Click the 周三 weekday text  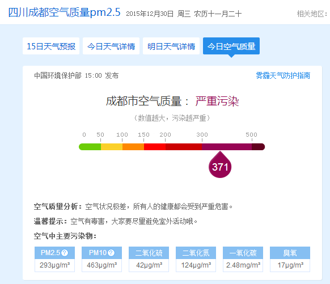[184, 14]
